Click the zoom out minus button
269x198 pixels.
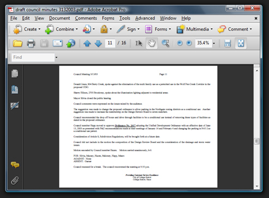point(180,43)
